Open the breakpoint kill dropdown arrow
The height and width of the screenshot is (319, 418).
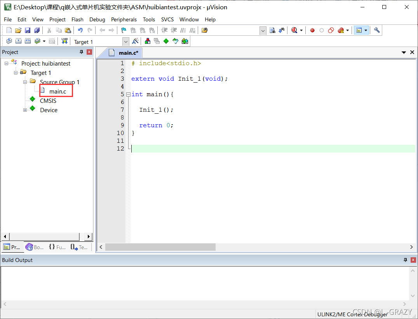point(347,30)
